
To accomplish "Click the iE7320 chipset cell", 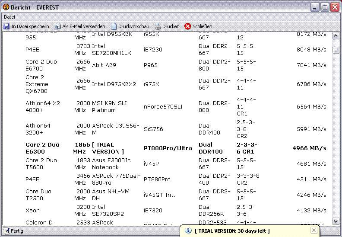I will click(x=153, y=210).
